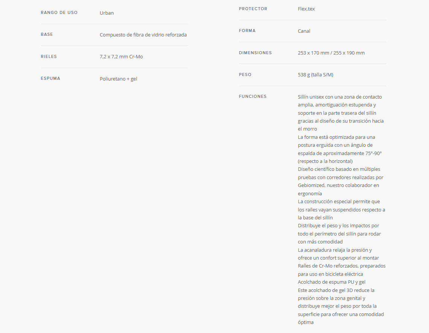Select the 538 g (talla S/M) value
This screenshot has width=429, height=333.
(315, 75)
